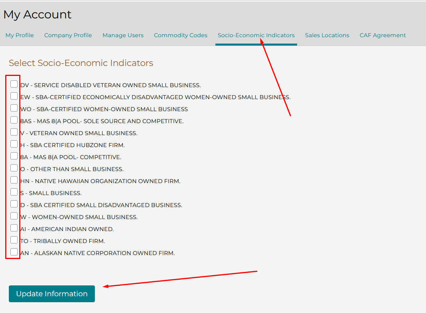Toggle W - Women-Owned Small Business checkbox
The image size is (426, 313).
14,216
